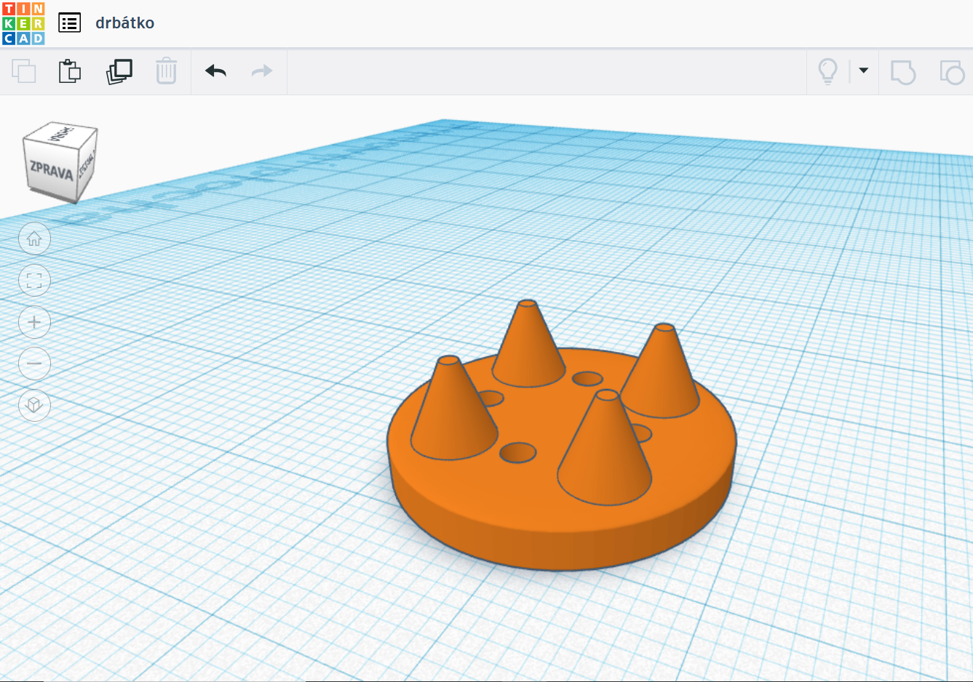Click the Duplicate and repeat icon
Screen dimensions: 973x682
pos(119,71)
